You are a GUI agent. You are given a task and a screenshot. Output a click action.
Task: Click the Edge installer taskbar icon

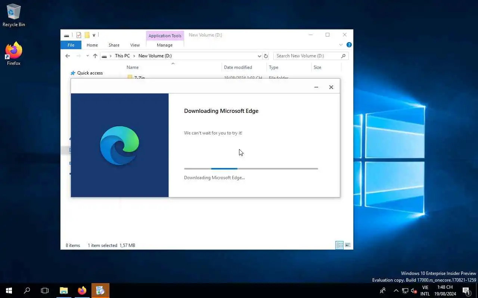tap(100, 291)
